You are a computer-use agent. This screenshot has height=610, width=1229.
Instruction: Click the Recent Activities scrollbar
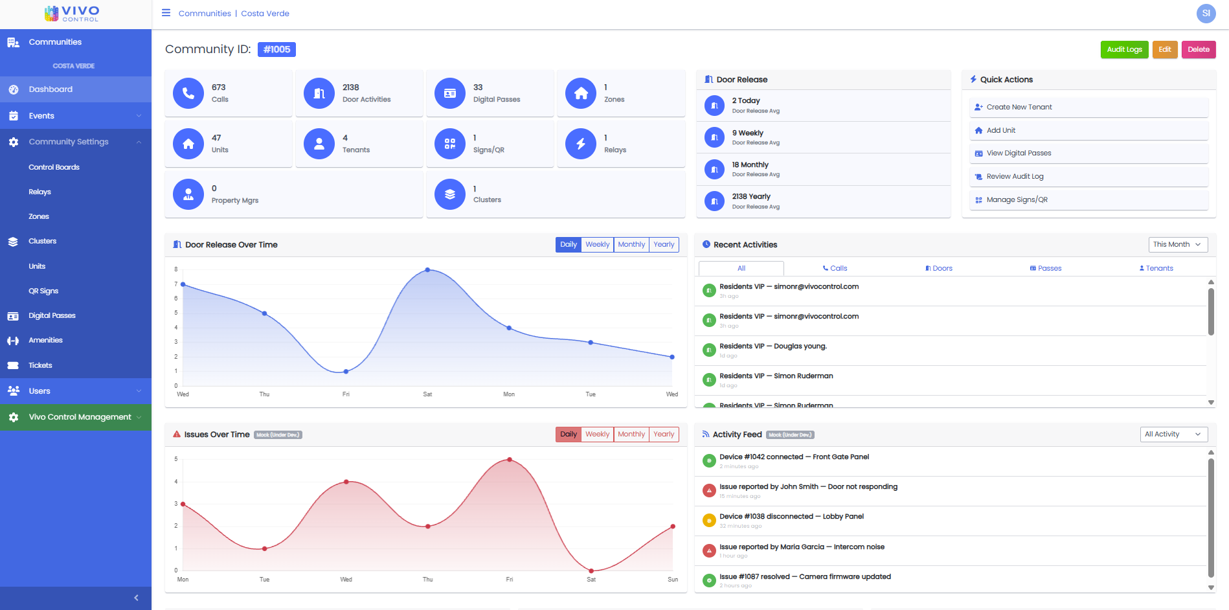pos(1211,312)
